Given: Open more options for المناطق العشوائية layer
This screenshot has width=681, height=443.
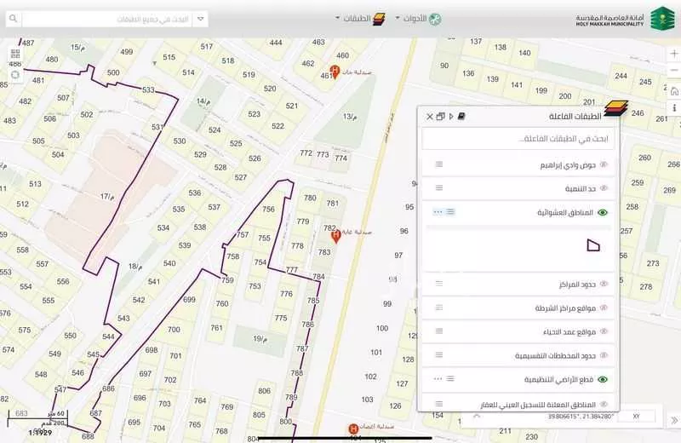Looking at the screenshot, I should (438, 212).
